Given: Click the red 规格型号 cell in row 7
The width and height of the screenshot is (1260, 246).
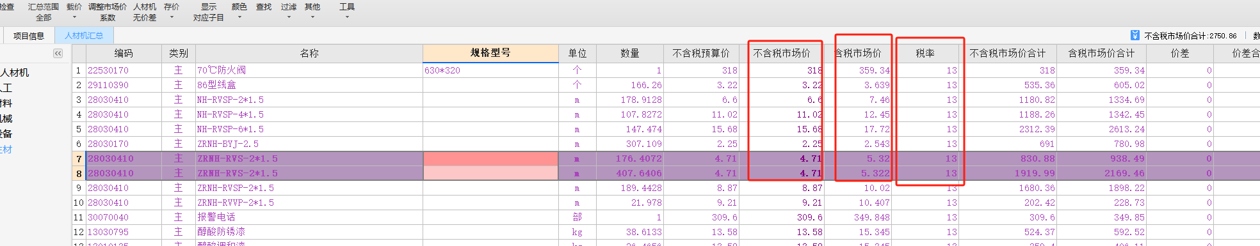Looking at the screenshot, I should pyautogui.click(x=490, y=158).
